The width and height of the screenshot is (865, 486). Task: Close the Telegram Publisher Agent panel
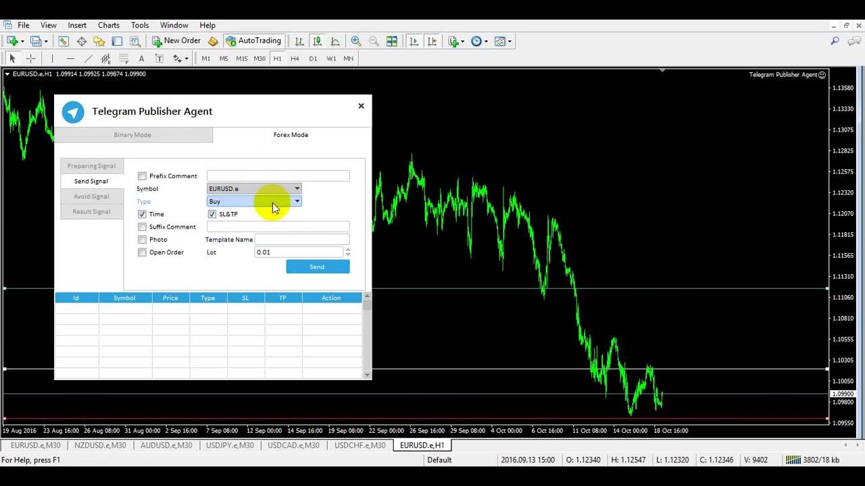pyautogui.click(x=361, y=106)
